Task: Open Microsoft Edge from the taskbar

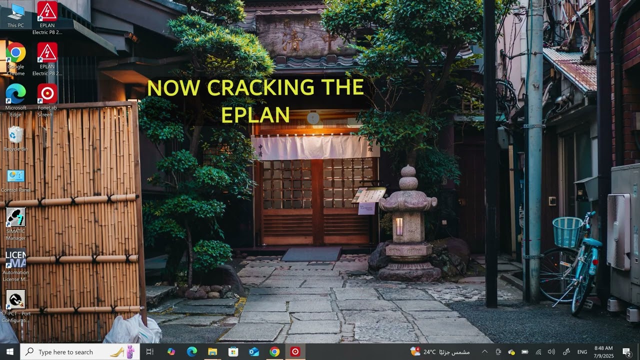Action: (192, 352)
